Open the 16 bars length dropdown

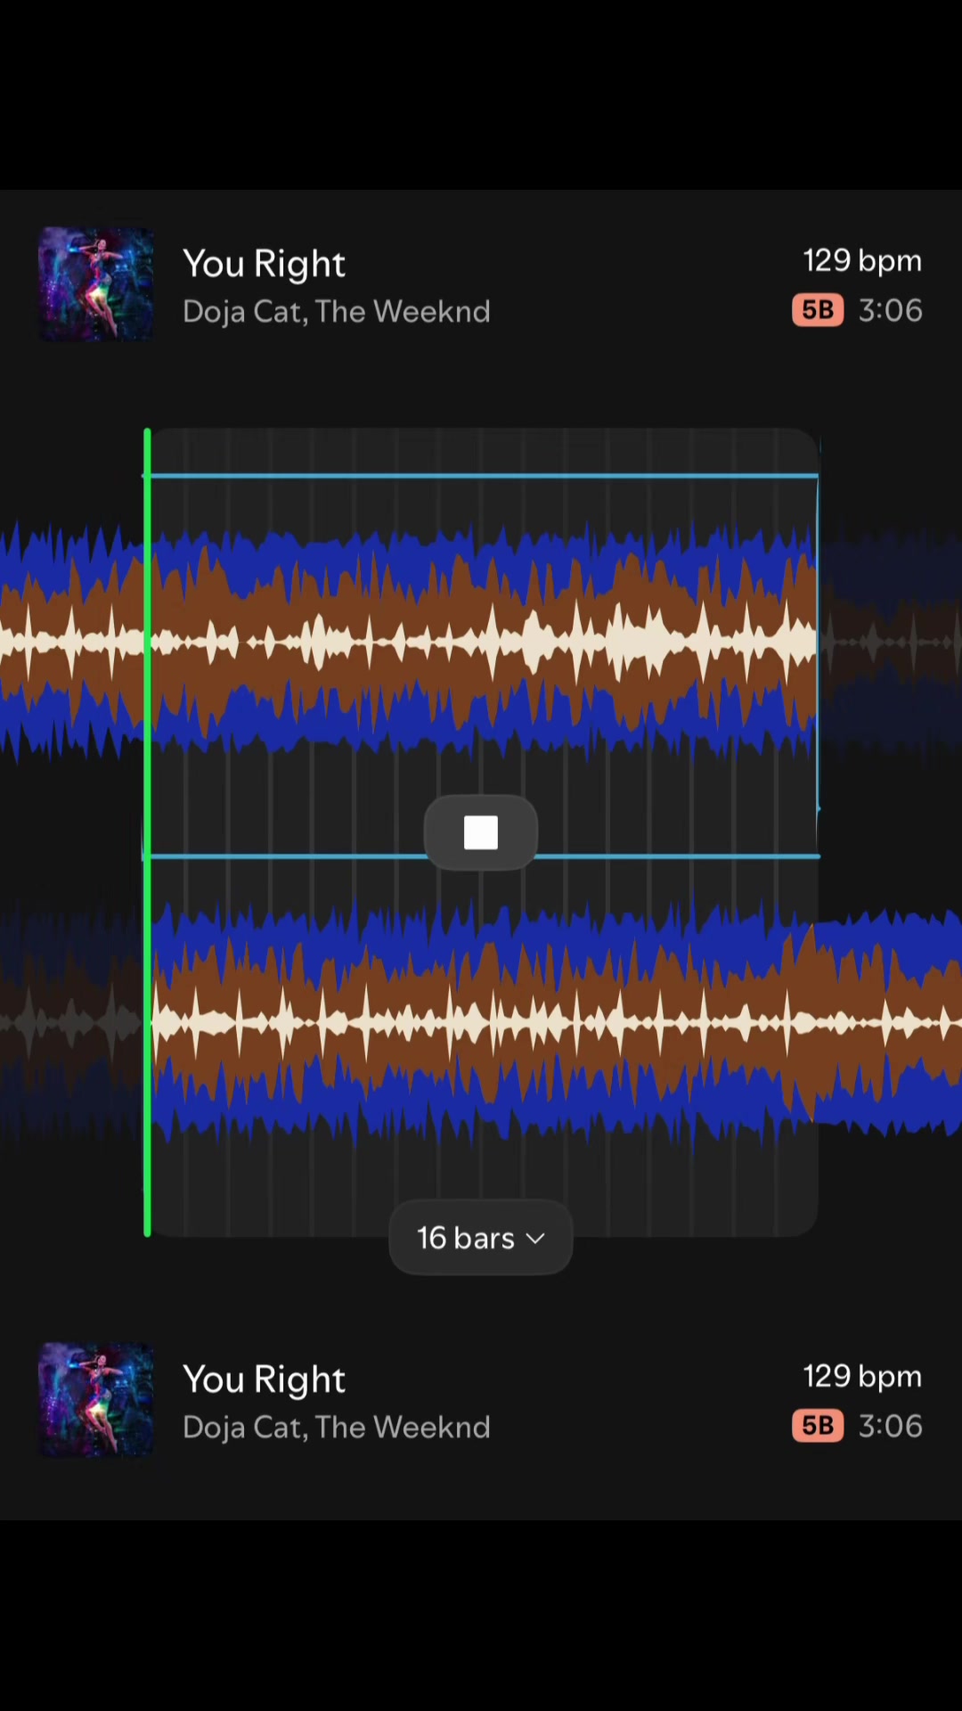click(x=481, y=1238)
